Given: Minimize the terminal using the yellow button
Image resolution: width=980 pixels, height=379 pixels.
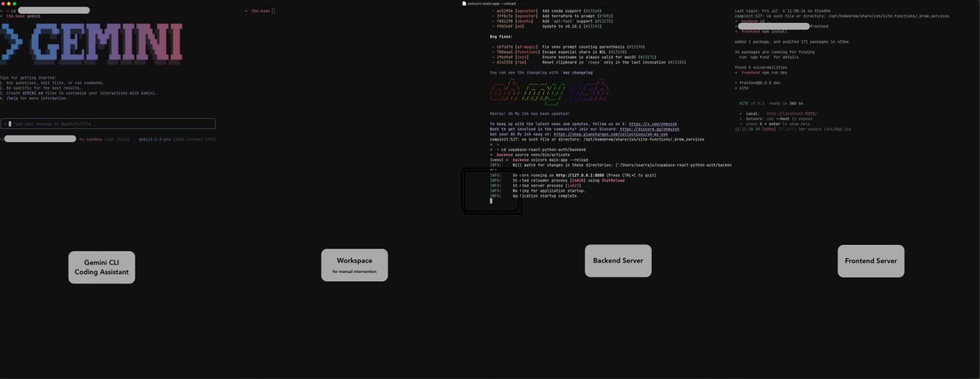Looking at the screenshot, I should point(9,4).
